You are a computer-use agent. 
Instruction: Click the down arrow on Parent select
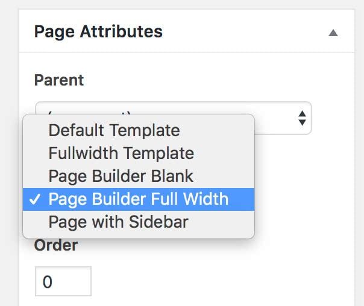[302, 122]
